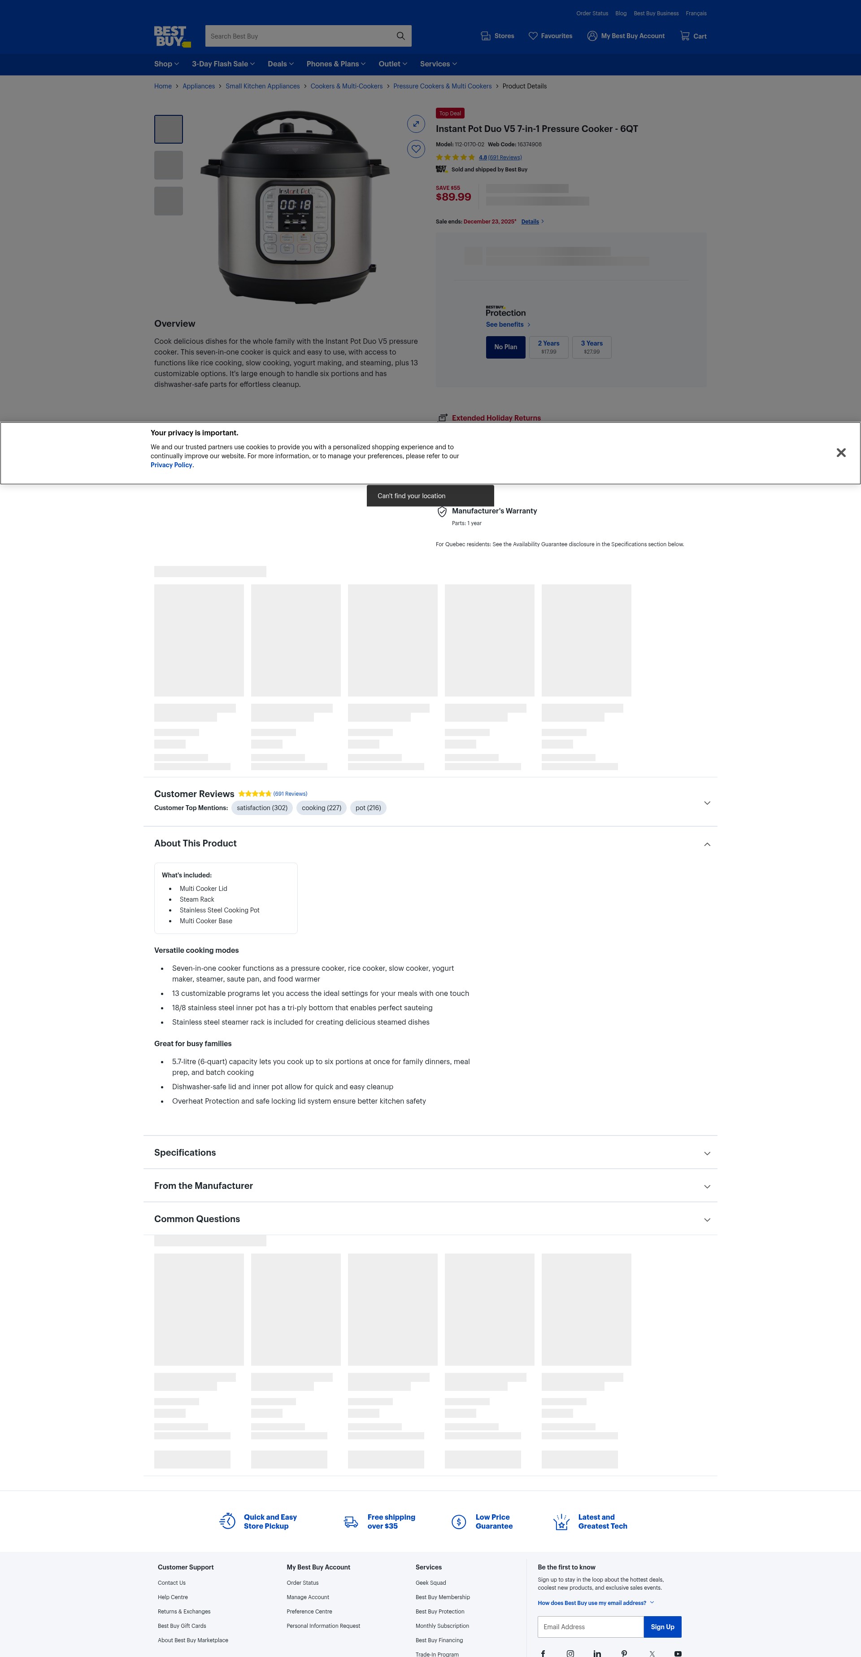Screen dimensions: 861x1657
Task: Add product to favourites heart
Action: pyautogui.click(x=416, y=149)
